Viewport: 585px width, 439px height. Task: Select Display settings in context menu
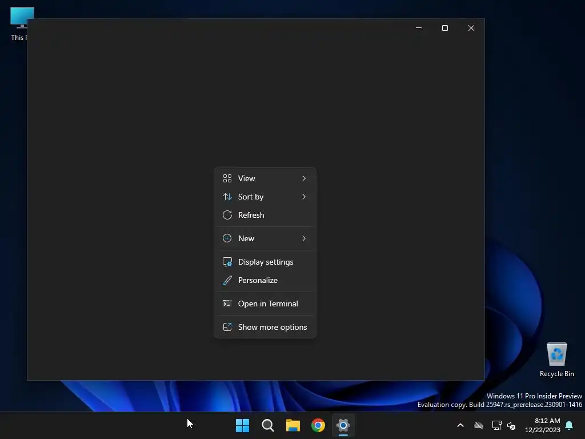point(265,262)
